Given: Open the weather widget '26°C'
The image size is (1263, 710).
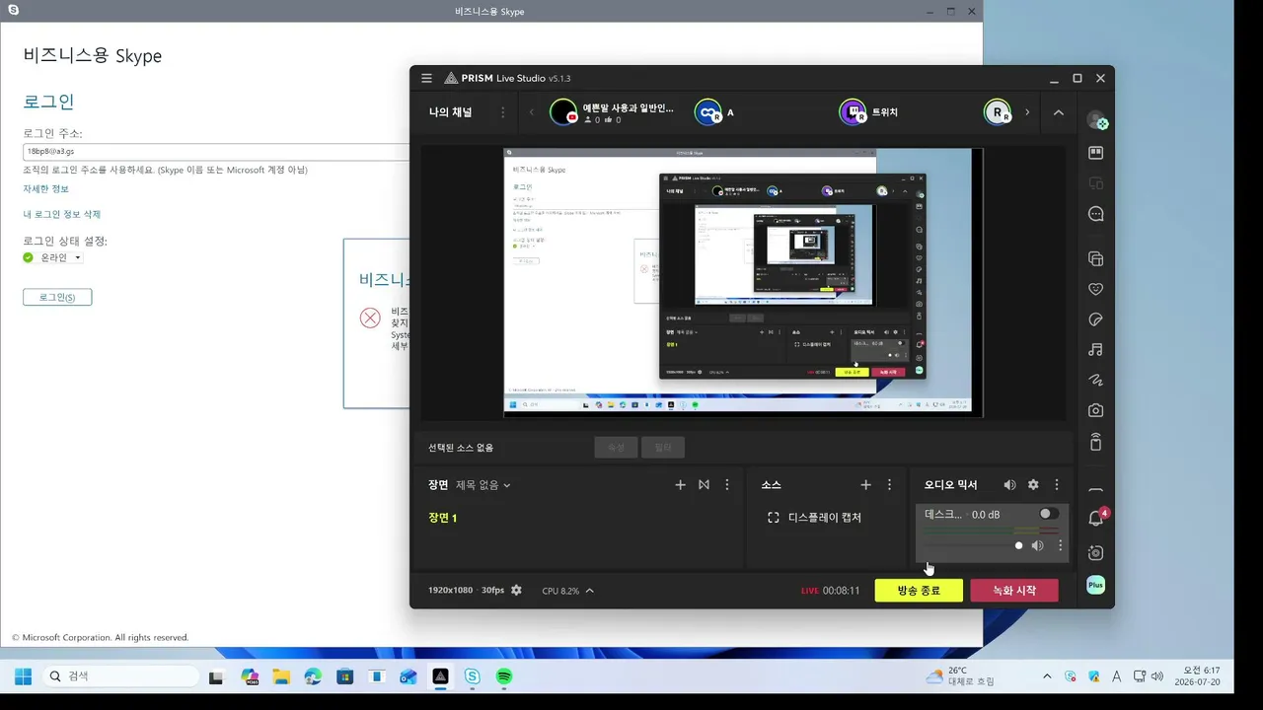Looking at the screenshot, I should [960, 676].
